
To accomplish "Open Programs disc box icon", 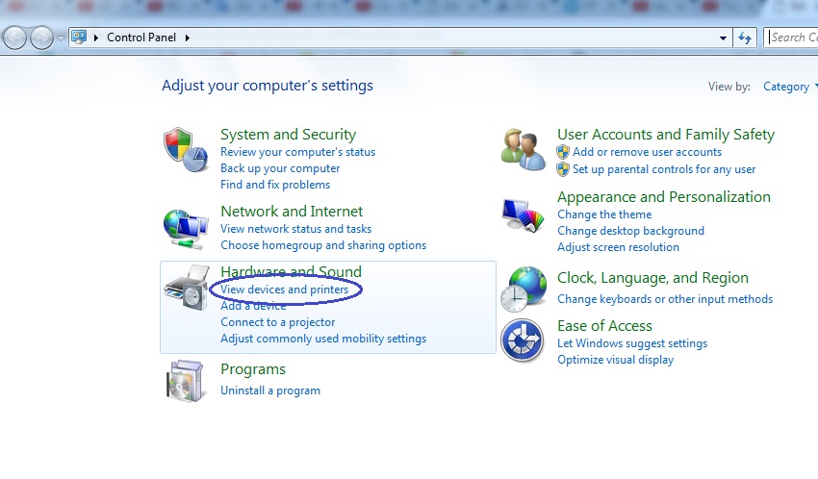I will (185, 381).
